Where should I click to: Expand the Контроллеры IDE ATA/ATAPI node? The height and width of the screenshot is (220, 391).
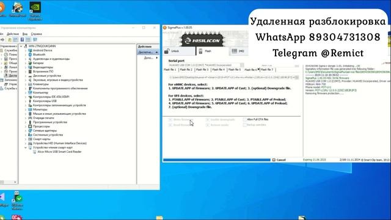coord(26,97)
